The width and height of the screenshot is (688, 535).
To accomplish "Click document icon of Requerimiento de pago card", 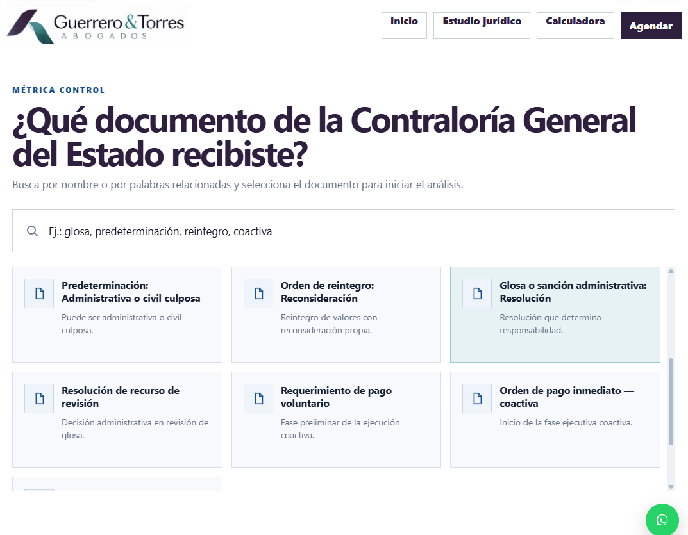I will tap(258, 399).
